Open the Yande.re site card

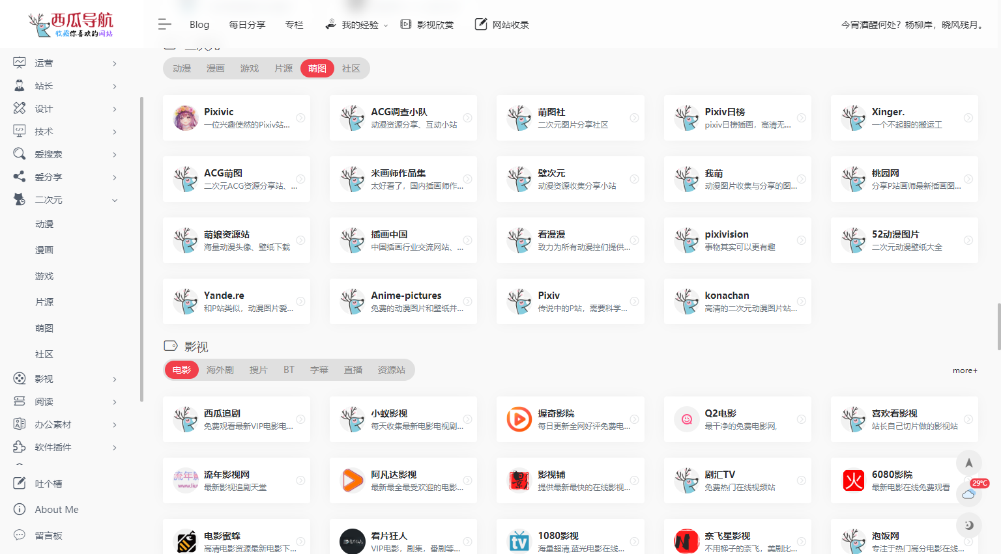coord(237,301)
